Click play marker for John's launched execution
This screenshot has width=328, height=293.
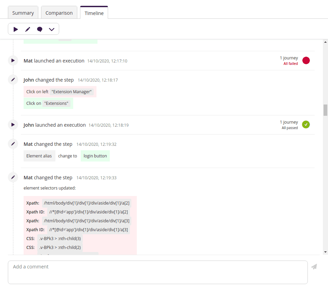point(13,125)
